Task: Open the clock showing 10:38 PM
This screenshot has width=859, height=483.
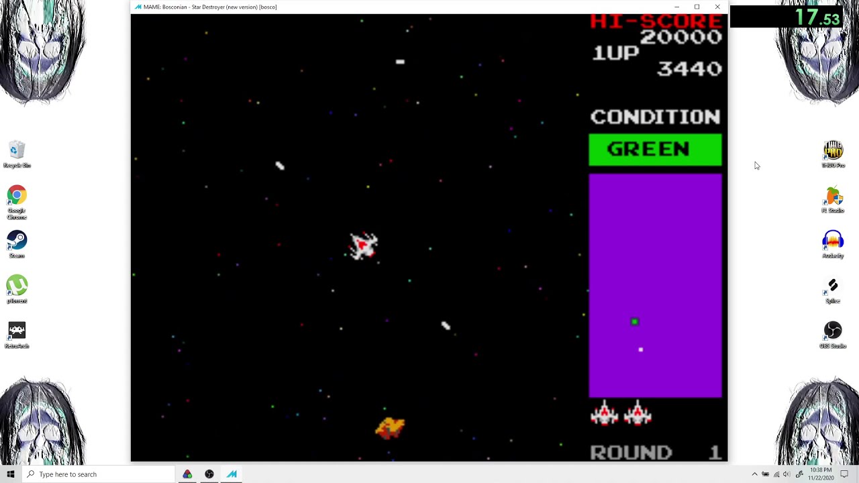Action: click(821, 474)
